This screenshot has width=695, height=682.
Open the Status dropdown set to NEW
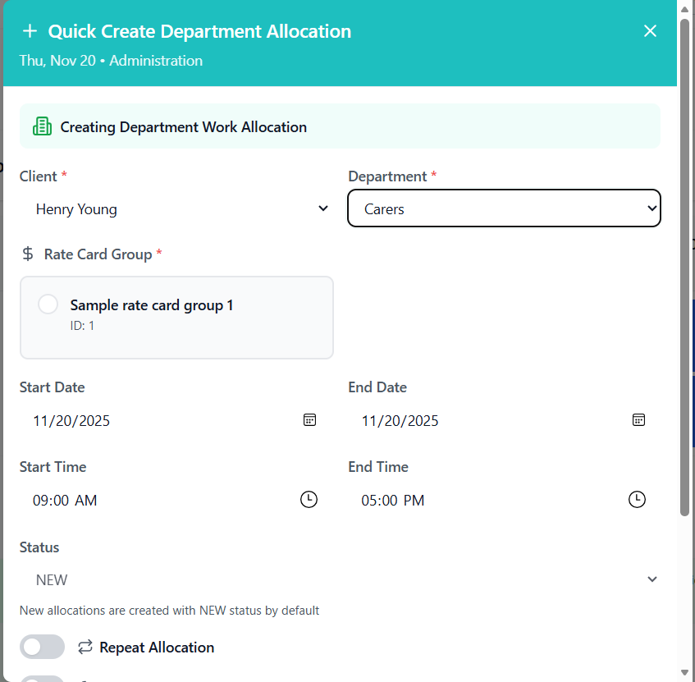point(340,579)
